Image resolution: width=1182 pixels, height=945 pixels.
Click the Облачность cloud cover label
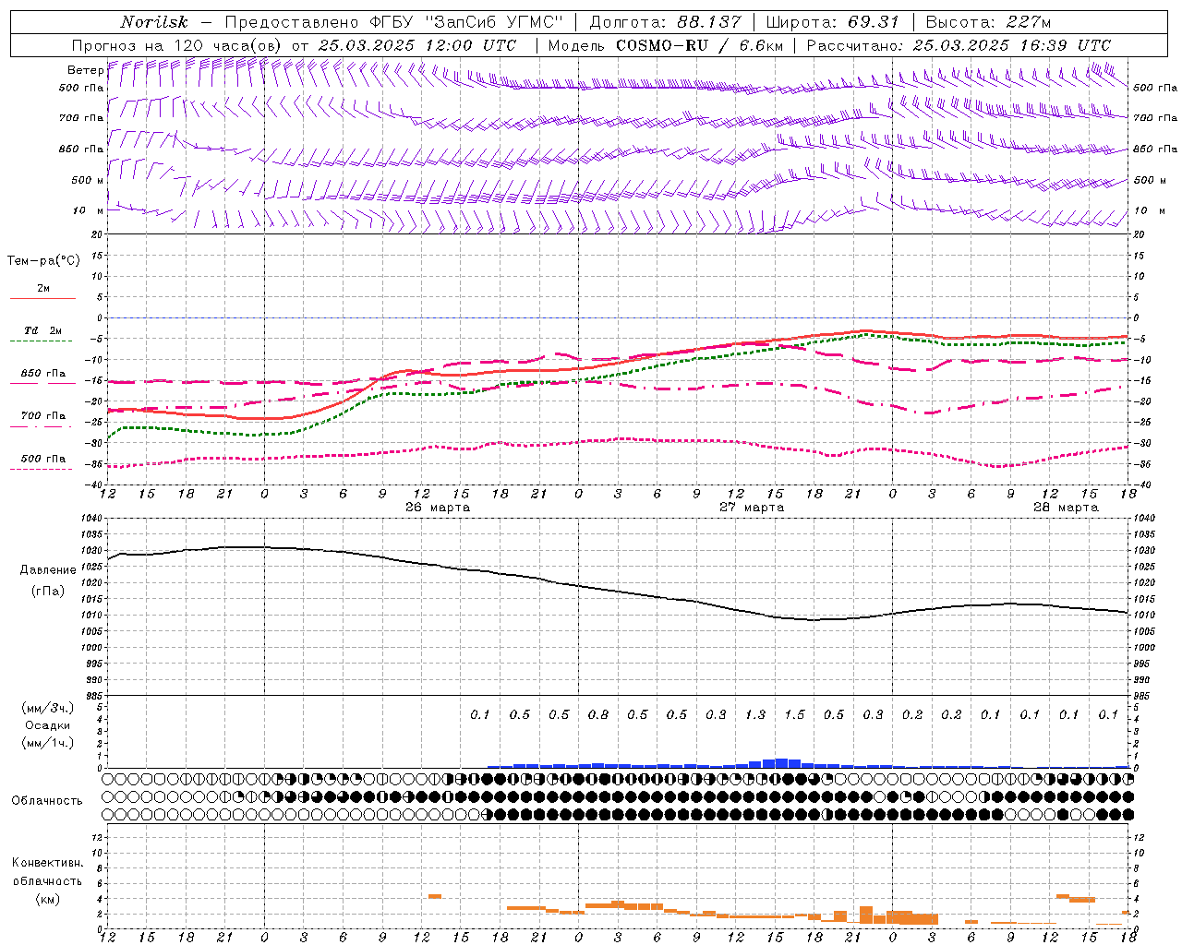(47, 801)
